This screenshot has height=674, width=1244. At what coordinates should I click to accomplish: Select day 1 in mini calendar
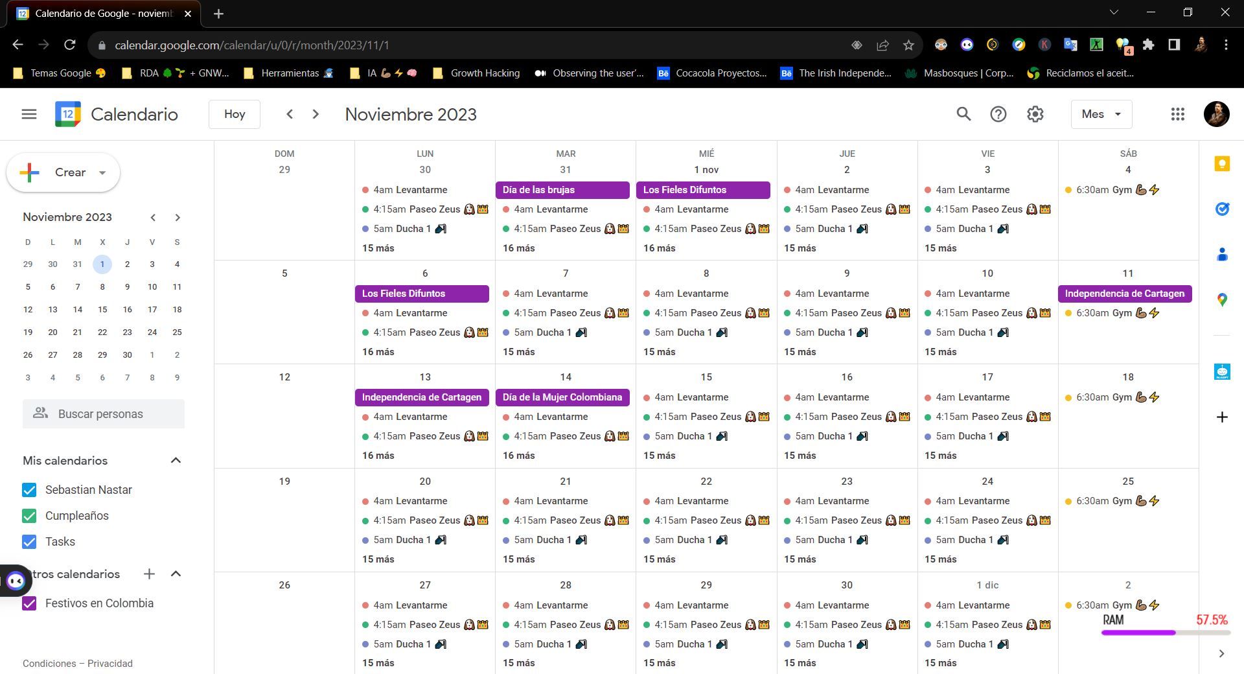coord(102,264)
